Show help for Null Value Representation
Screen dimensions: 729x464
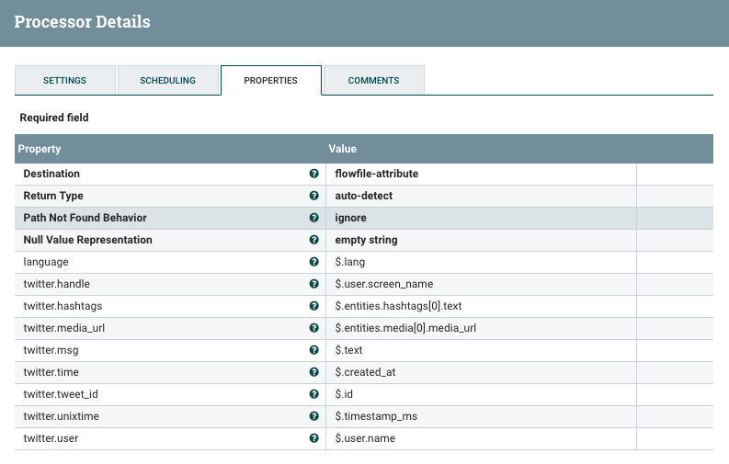pyautogui.click(x=314, y=240)
